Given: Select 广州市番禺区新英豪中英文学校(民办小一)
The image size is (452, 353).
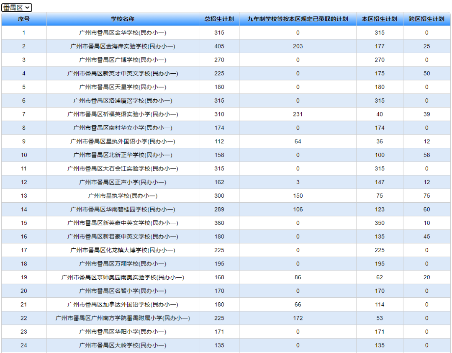Looking at the screenshot, I should pyautogui.click(x=123, y=223).
